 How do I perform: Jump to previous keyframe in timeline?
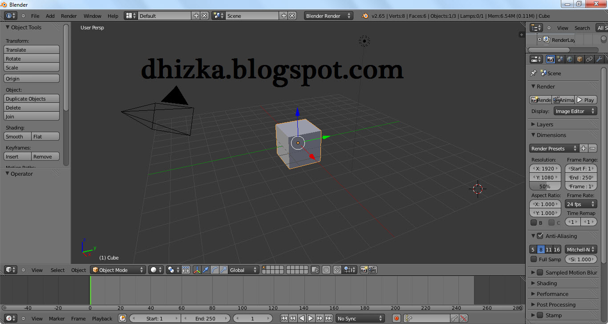pyautogui.click(x=293, y=318)
